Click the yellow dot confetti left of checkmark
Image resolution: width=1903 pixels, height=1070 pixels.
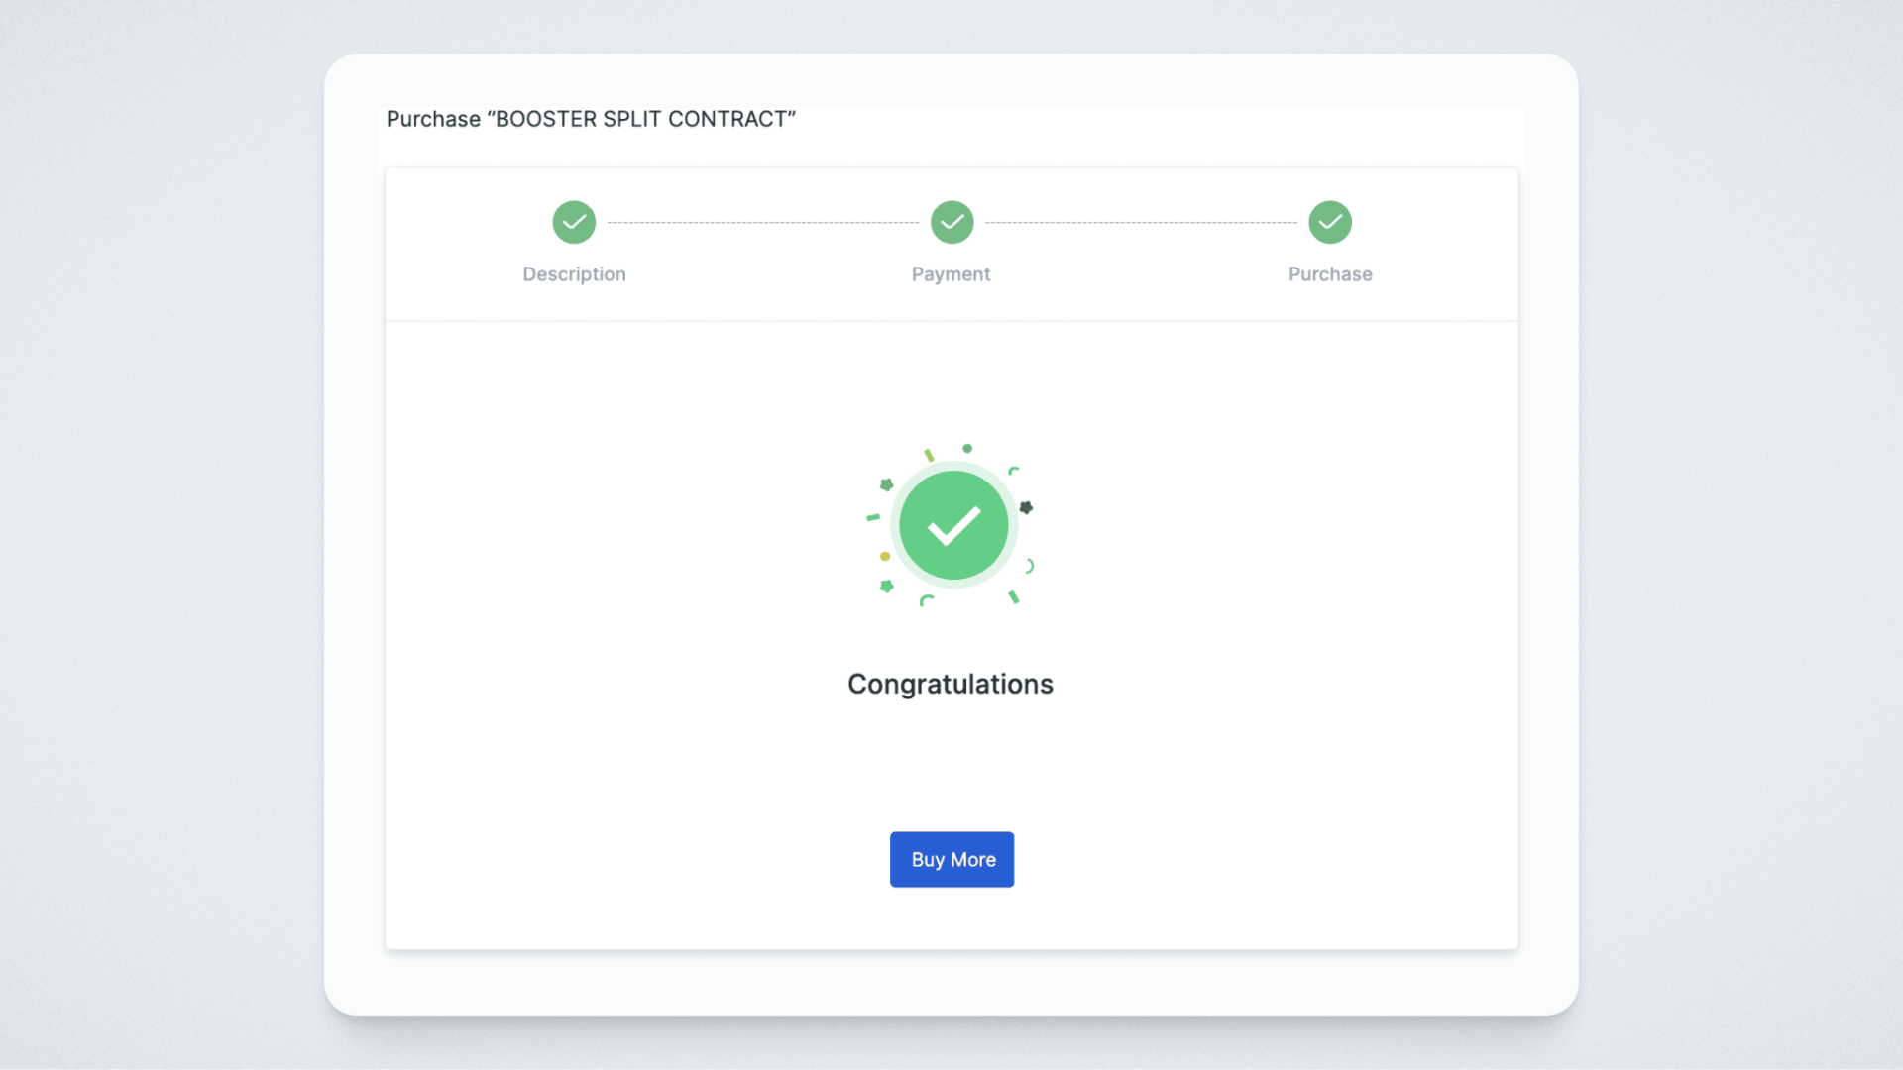click(x=885, y=557)
